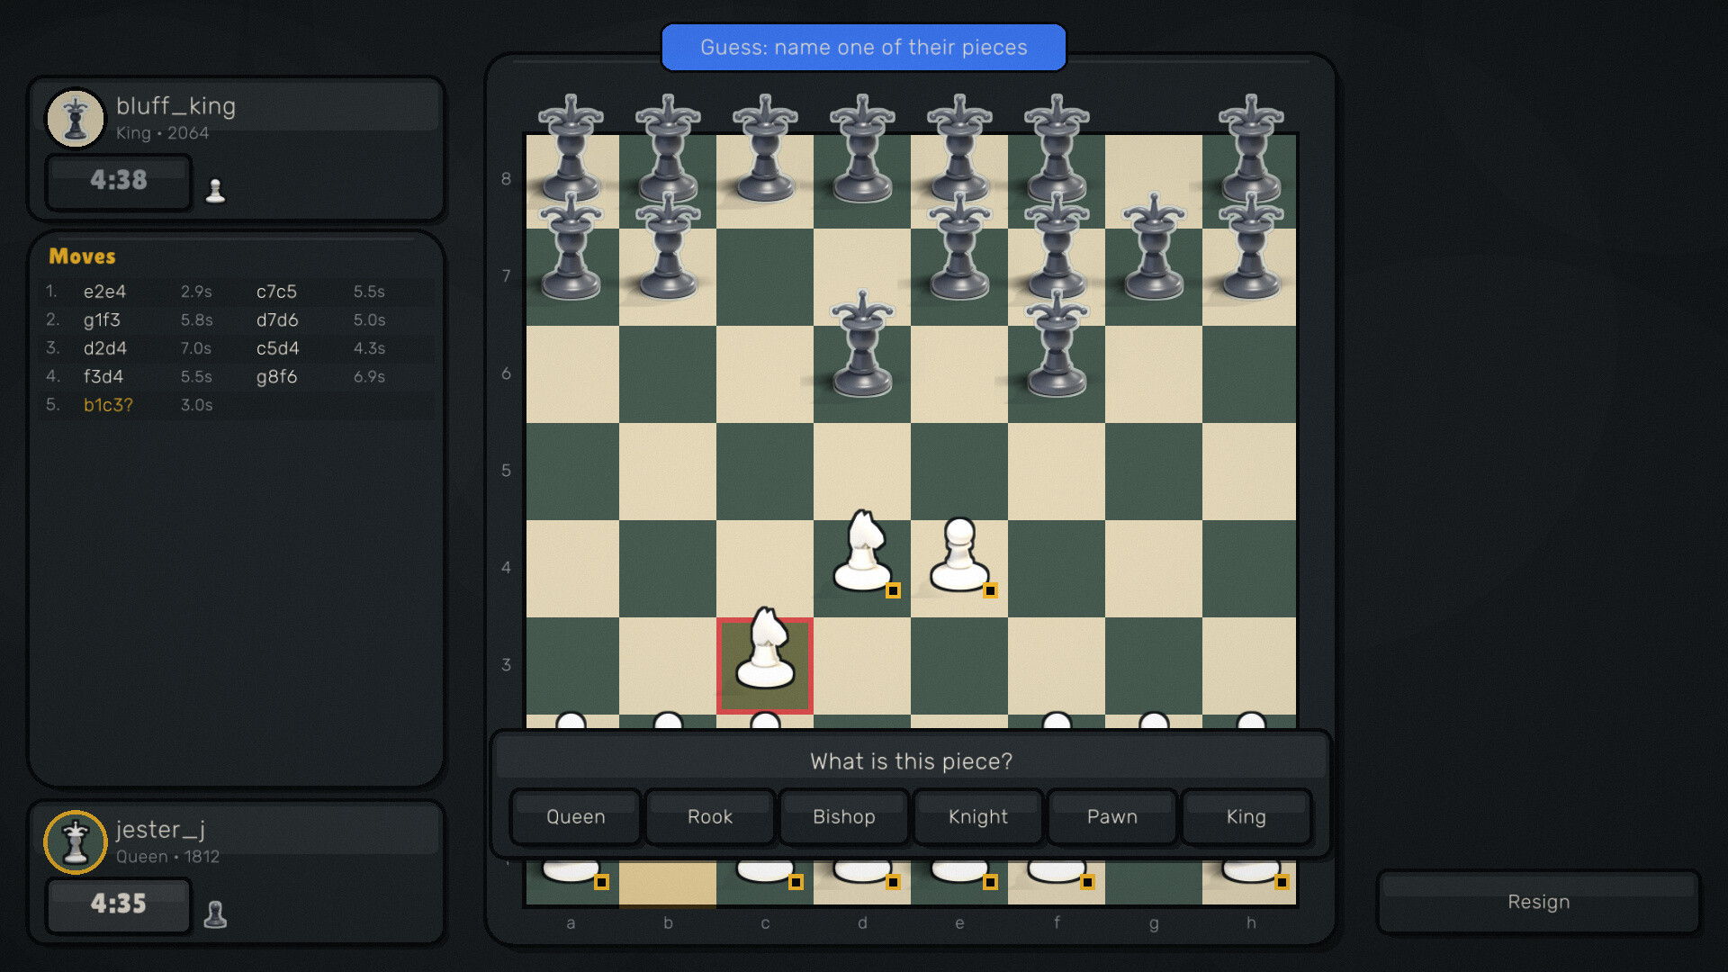Select the white pawn on e4
This screenshot has height=972, width=1728.
(959, 555)
